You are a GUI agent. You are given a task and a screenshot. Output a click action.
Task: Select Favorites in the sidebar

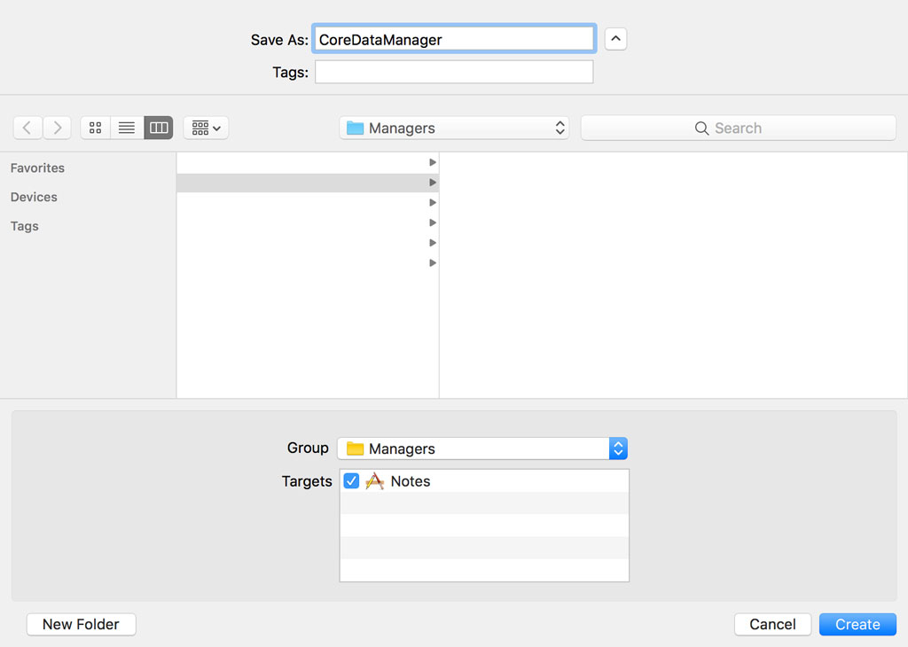pos(37,168)
